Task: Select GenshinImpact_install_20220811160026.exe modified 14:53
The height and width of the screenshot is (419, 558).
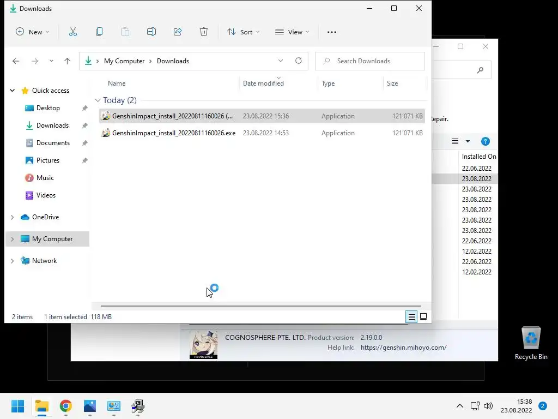Action: [x=262, y=133]
